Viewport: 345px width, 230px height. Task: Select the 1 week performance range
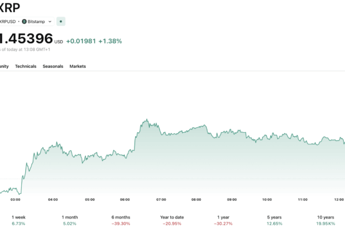(20, 220)
